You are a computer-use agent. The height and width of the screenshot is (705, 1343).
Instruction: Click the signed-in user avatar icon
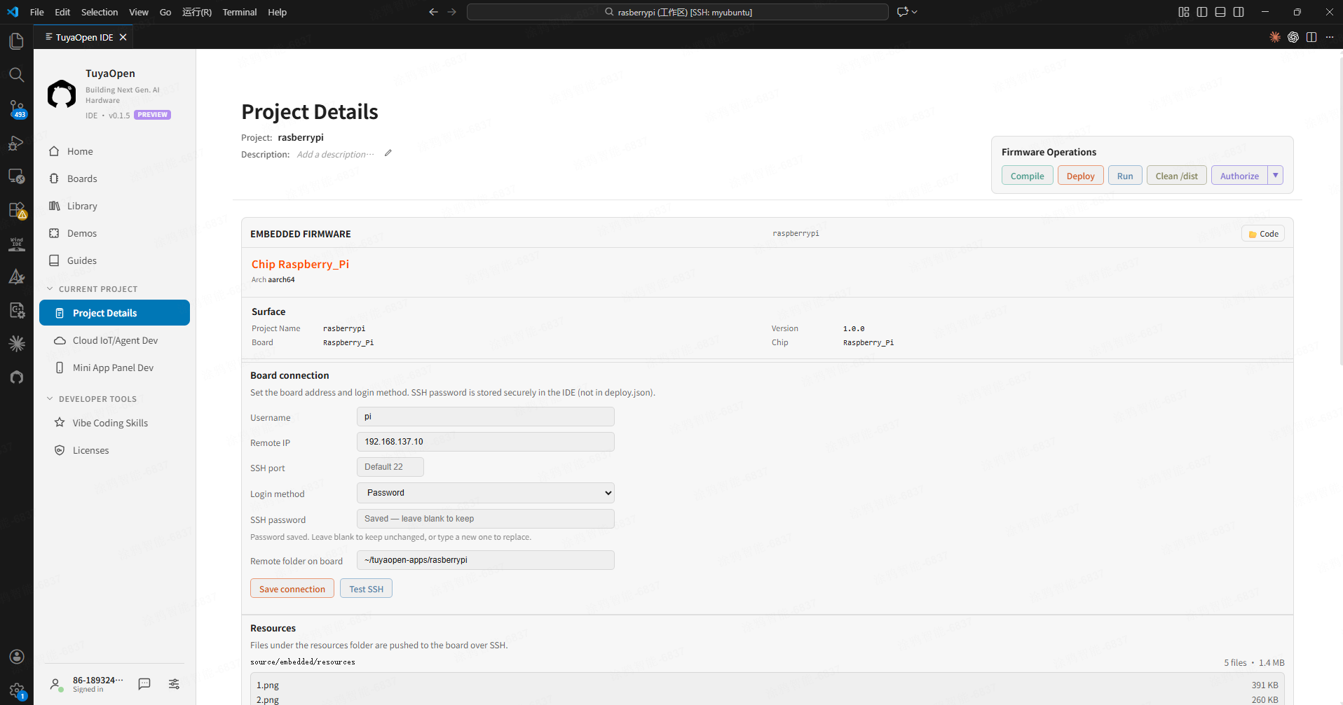point(55,684)
